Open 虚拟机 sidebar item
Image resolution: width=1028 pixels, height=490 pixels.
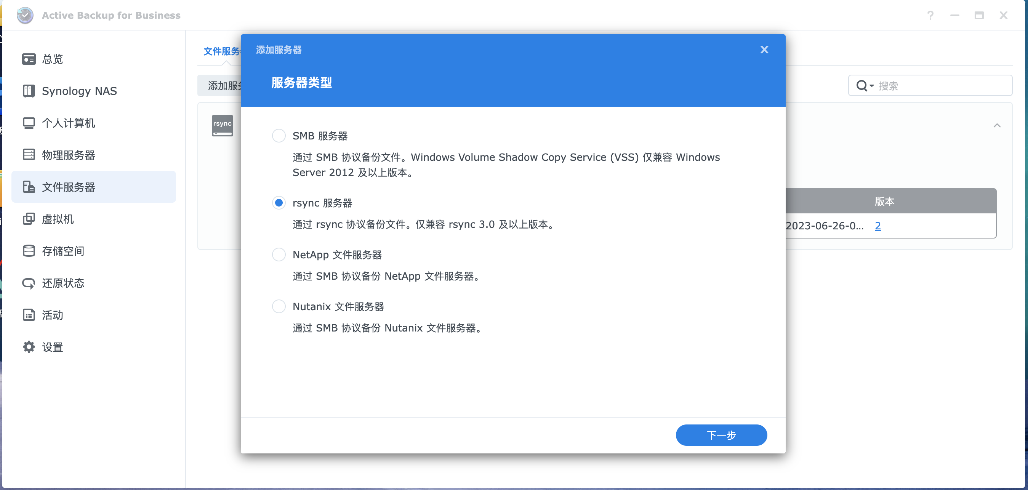[93, 219]
